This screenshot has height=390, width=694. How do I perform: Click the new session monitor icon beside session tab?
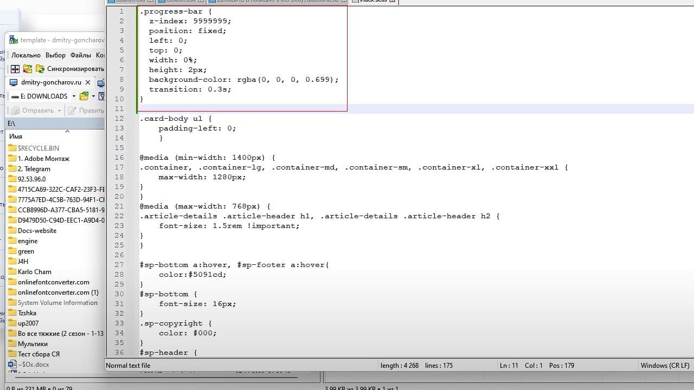101,83
